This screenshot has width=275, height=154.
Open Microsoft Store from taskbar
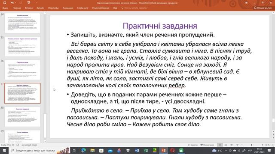pos(101,150)
